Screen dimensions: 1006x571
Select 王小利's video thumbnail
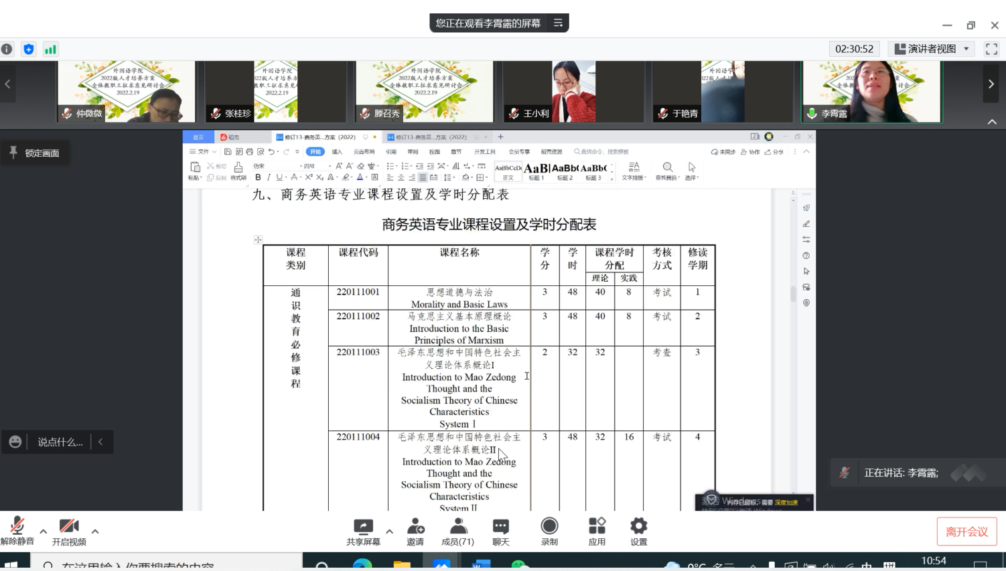573,92
